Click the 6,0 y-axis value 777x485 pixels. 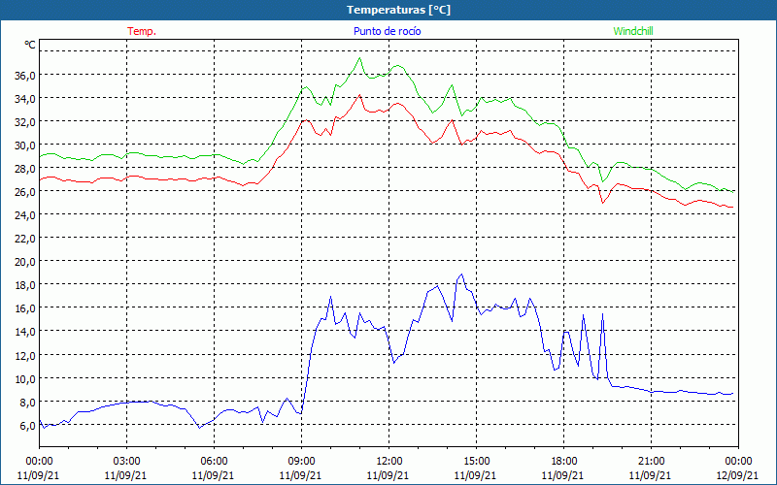[x=28, y=425]
